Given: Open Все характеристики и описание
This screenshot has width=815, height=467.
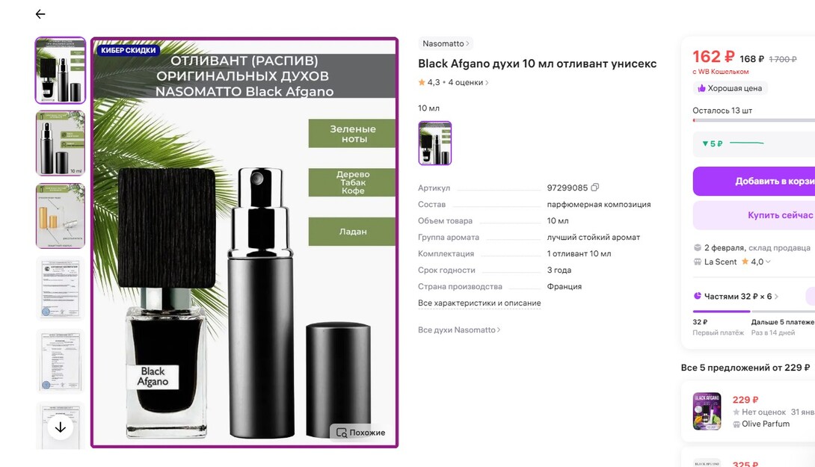Looking at the screenshot, I should coord(479,303).
